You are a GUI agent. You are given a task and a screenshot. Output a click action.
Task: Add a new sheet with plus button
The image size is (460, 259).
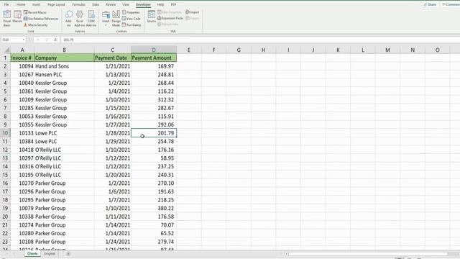tap(68, 254)
